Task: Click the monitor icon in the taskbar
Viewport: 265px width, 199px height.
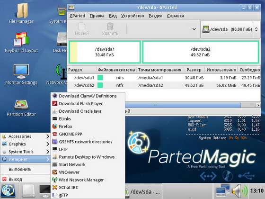Action: click(x=45, y=191)
